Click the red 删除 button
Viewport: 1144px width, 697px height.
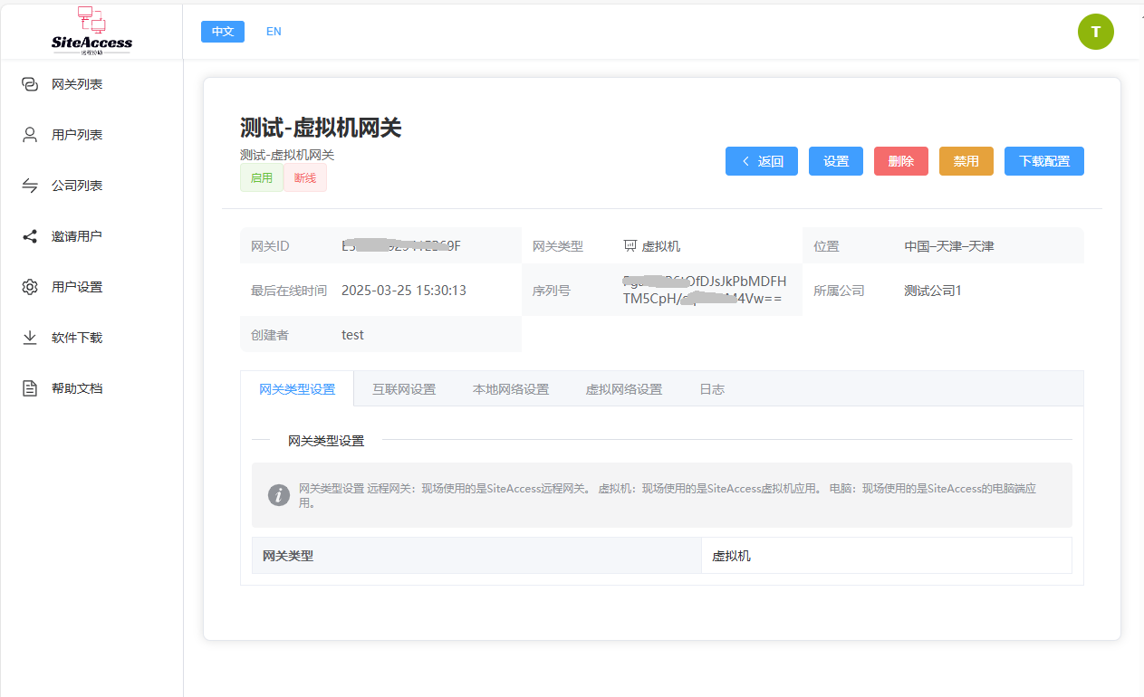[900, 161]
